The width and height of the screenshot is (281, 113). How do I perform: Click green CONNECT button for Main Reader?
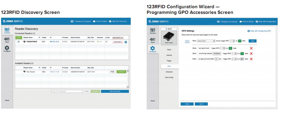pyautogui.click(x=121, y=72)
